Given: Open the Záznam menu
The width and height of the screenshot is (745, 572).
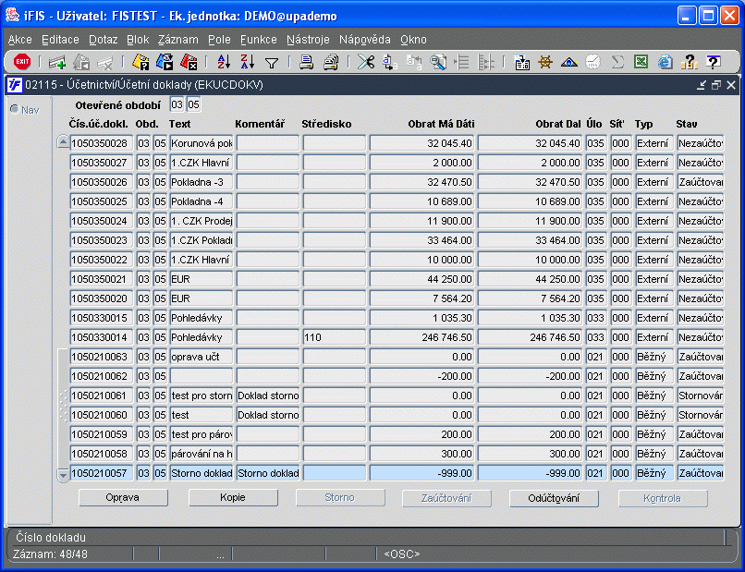Looking at the screenshot, I should (178, 40).
